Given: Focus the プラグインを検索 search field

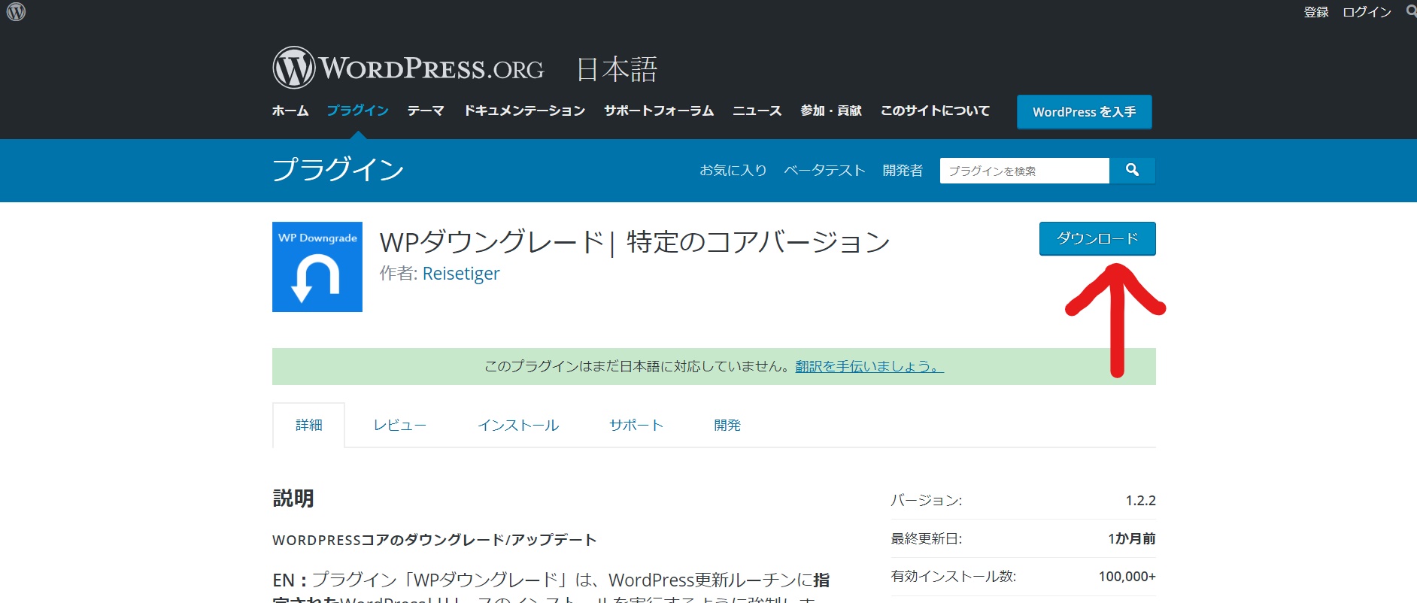Looking at the screenshot, I should tap(1024, 171).
